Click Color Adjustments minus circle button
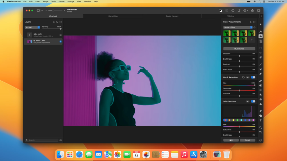The image size is (287, 161). (x=251, y=22)
